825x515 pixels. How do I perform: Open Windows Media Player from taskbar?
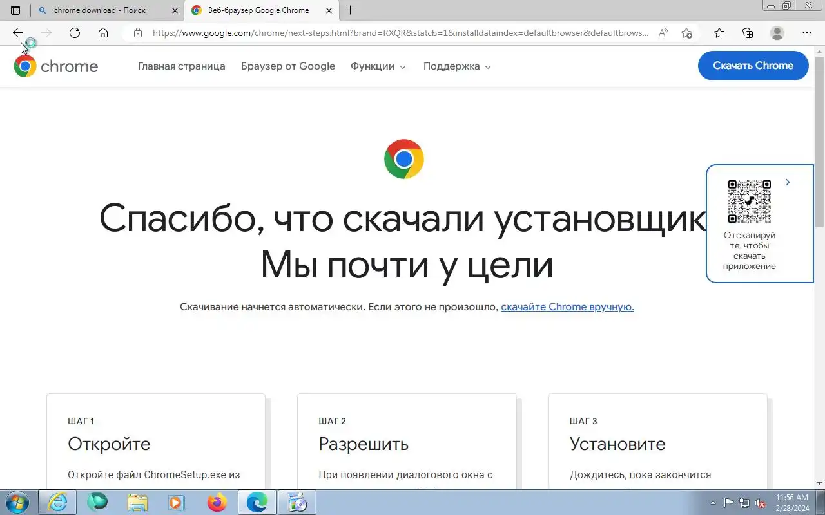click(x=177, y=502)
